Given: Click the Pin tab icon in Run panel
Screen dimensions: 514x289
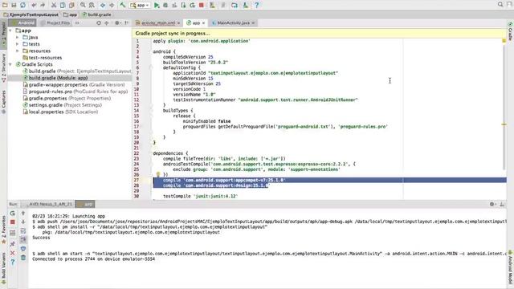Looking at the screenshot, I should (13, 244).
